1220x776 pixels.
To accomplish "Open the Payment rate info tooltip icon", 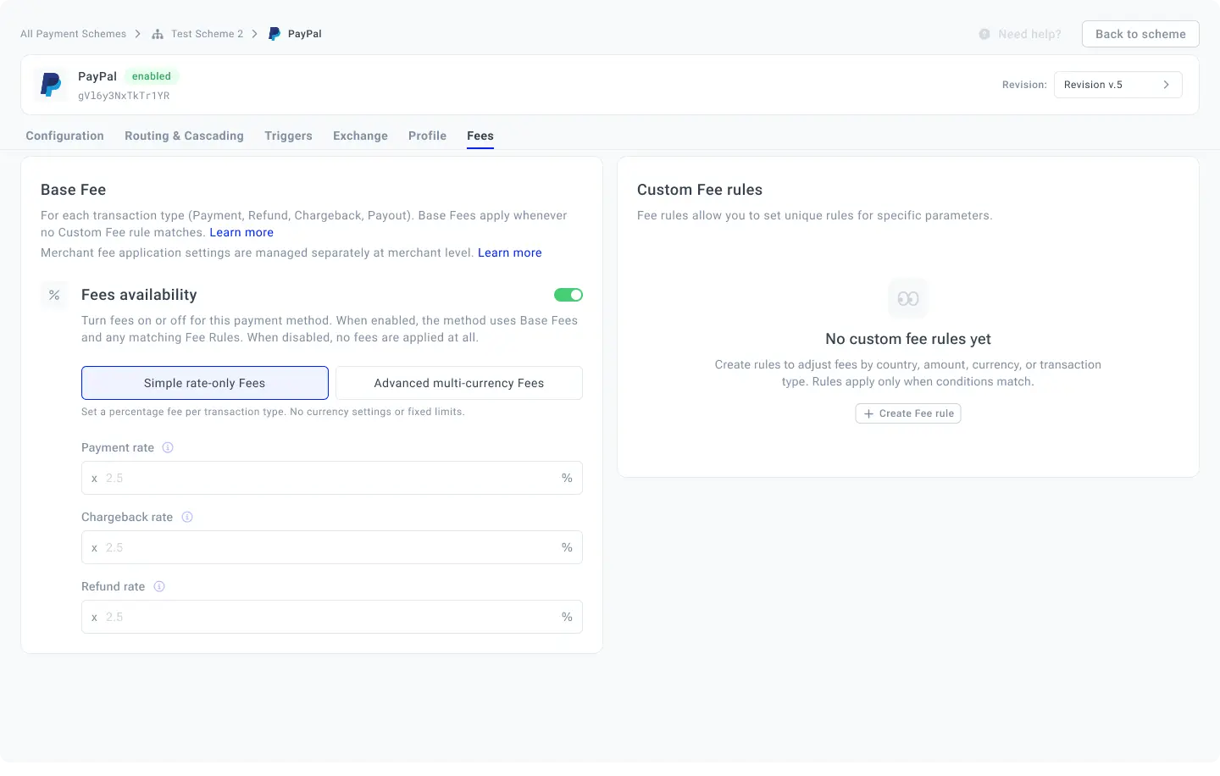I will (168, 447).
